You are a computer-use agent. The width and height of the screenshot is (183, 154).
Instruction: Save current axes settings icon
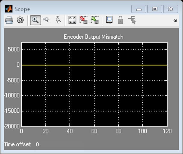(x=84, y=20)
